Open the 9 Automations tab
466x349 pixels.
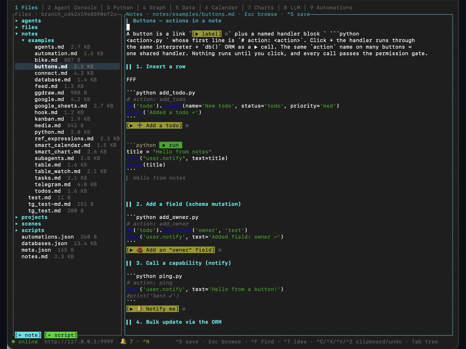331,8
